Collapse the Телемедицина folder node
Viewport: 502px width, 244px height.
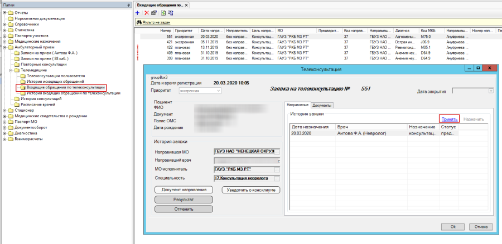click(11, 70)
